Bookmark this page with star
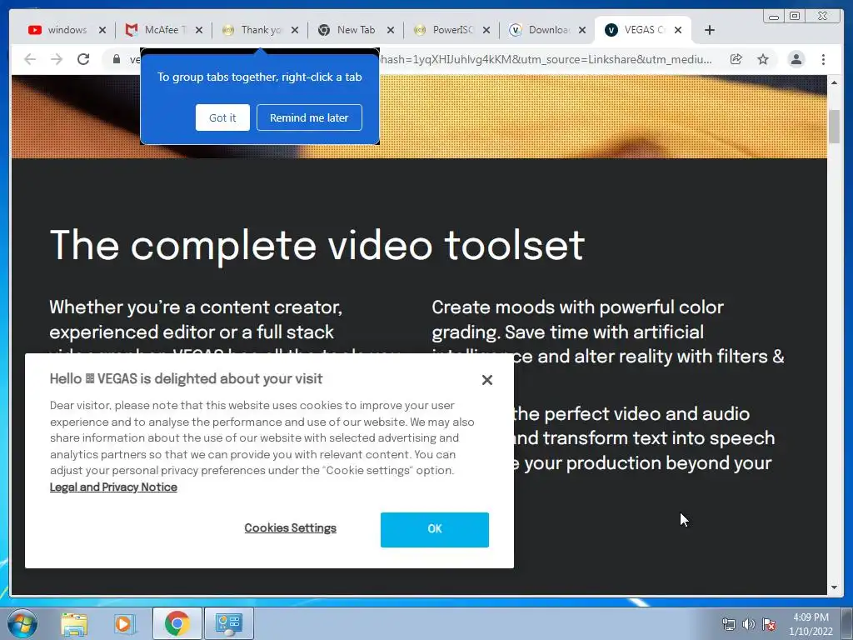 point(763,59)
